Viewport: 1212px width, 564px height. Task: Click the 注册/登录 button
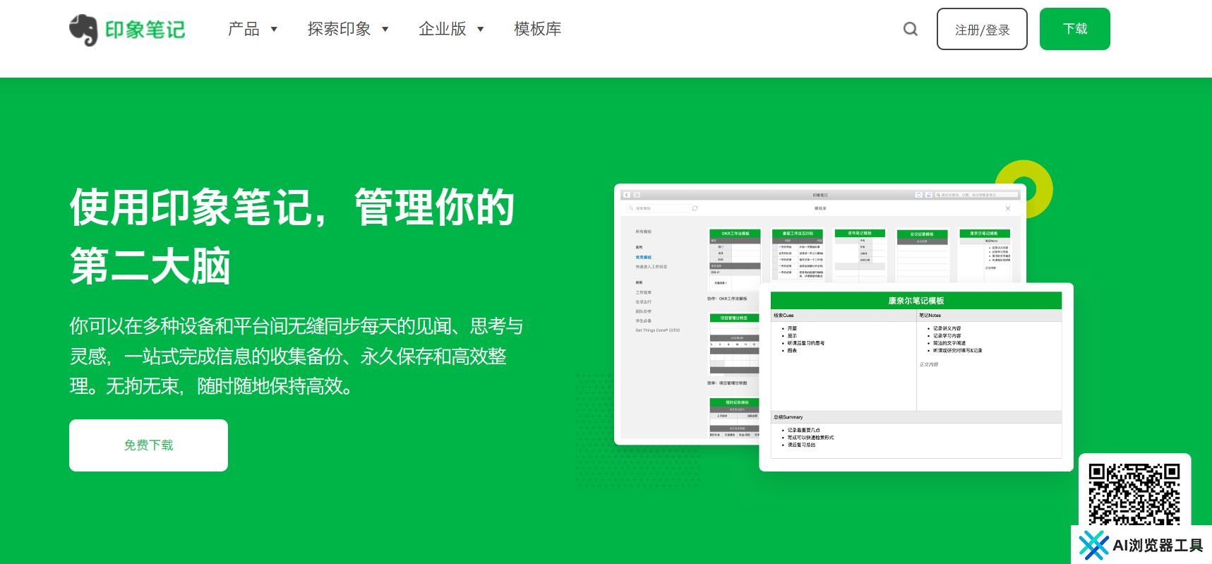pyautogui.click(x=982, y=29)
